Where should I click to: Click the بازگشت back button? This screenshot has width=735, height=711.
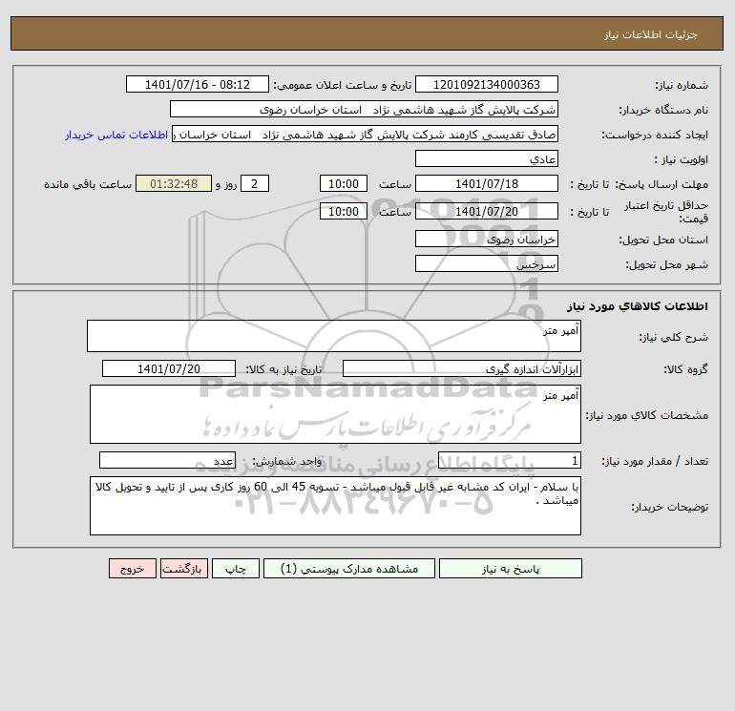pyautogui.click(x=183, y=569)
